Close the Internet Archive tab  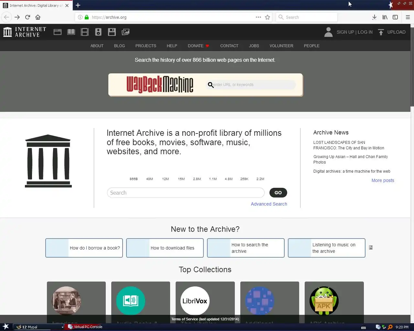point(67,5)
